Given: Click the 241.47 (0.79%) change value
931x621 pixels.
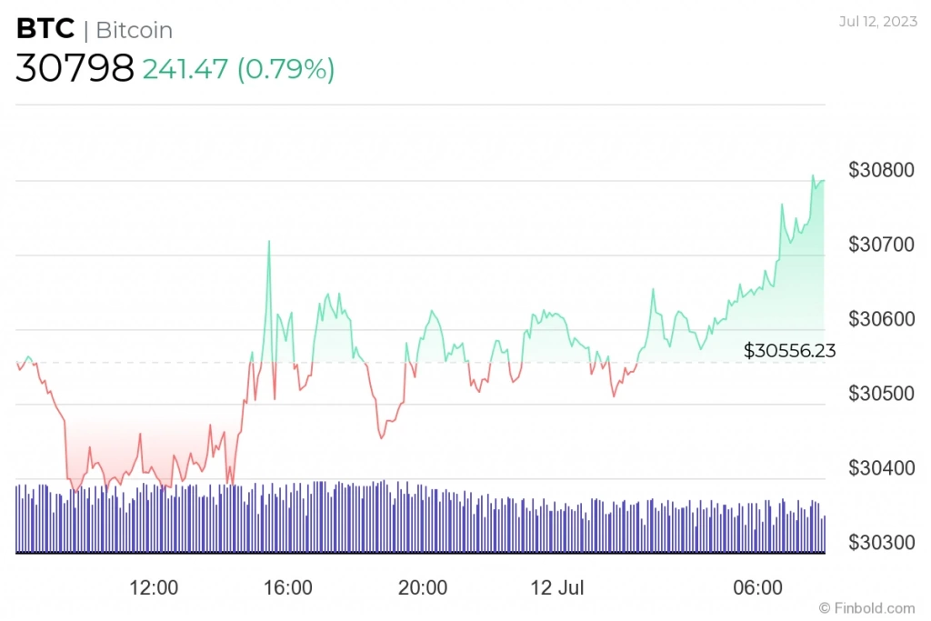Looking at the screenshot, I should coord(239,69).
